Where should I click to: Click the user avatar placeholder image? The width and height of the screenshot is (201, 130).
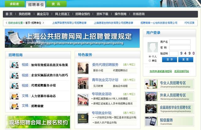153,47
